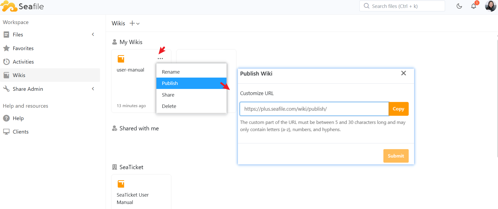Click the Seafile logo

(22, 6)
